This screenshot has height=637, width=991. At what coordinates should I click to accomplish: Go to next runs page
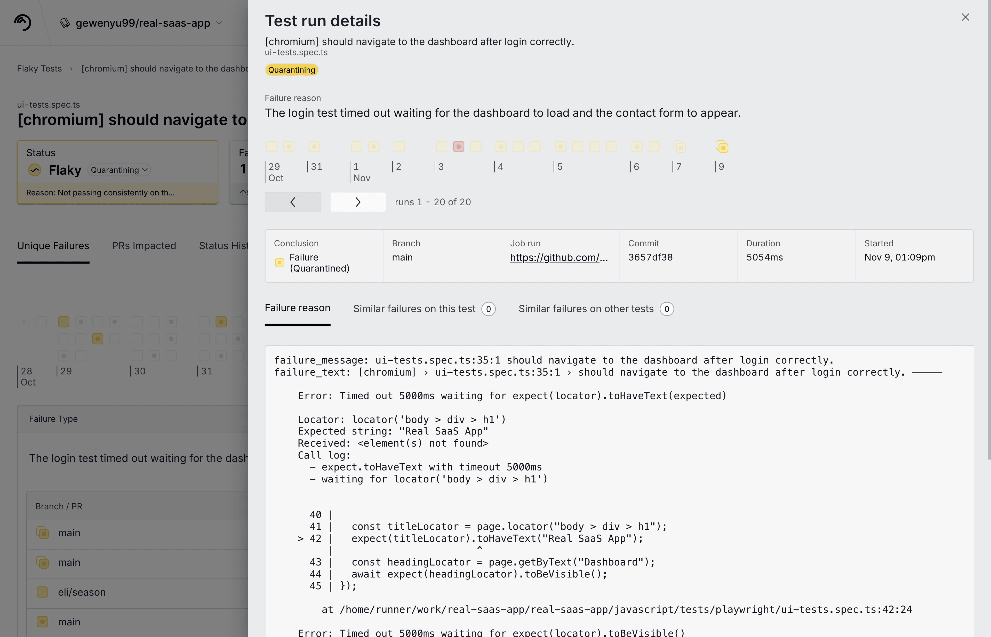(358, 202)
